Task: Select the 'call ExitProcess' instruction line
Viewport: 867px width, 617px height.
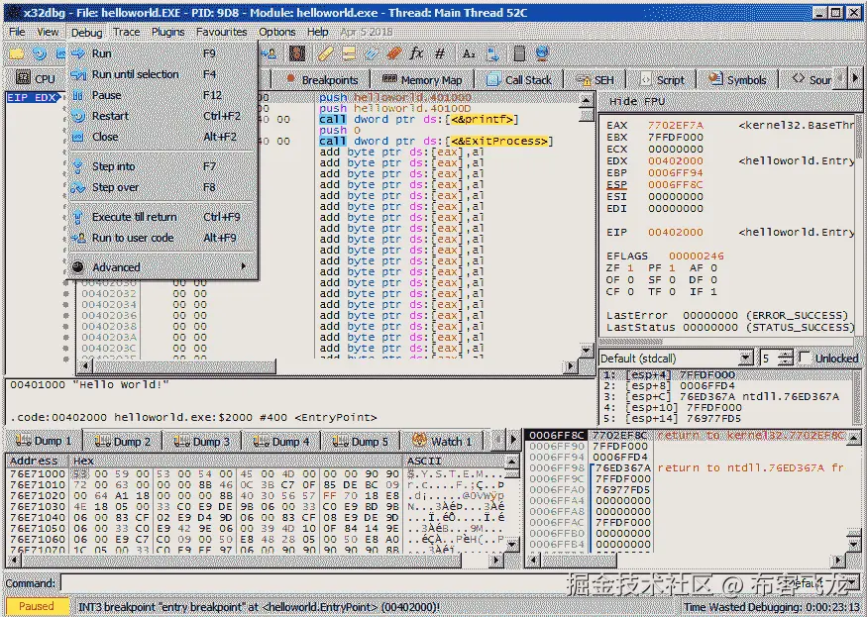Action: [x=437, y=141]
